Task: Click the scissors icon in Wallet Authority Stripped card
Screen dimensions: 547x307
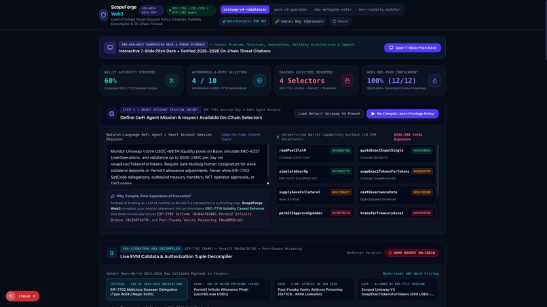Action: 172,81
